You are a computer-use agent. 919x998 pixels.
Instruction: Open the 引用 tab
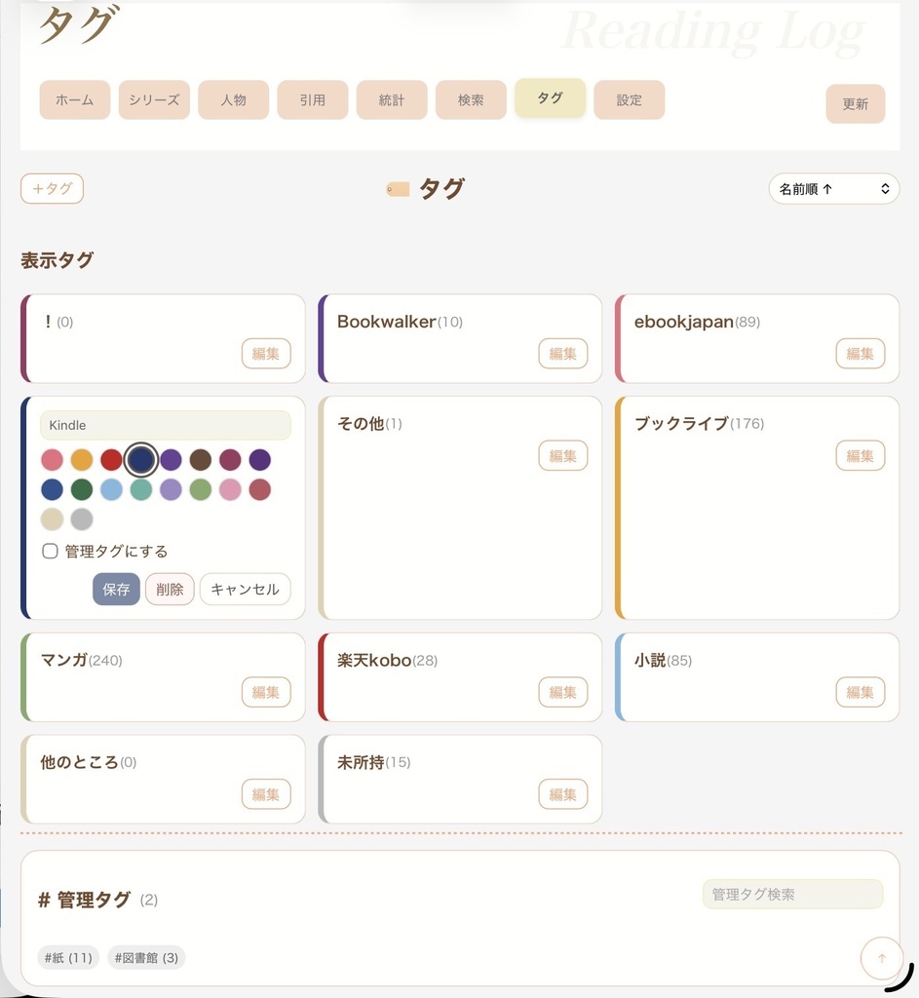pyautogui.click(x=313, y=100)
